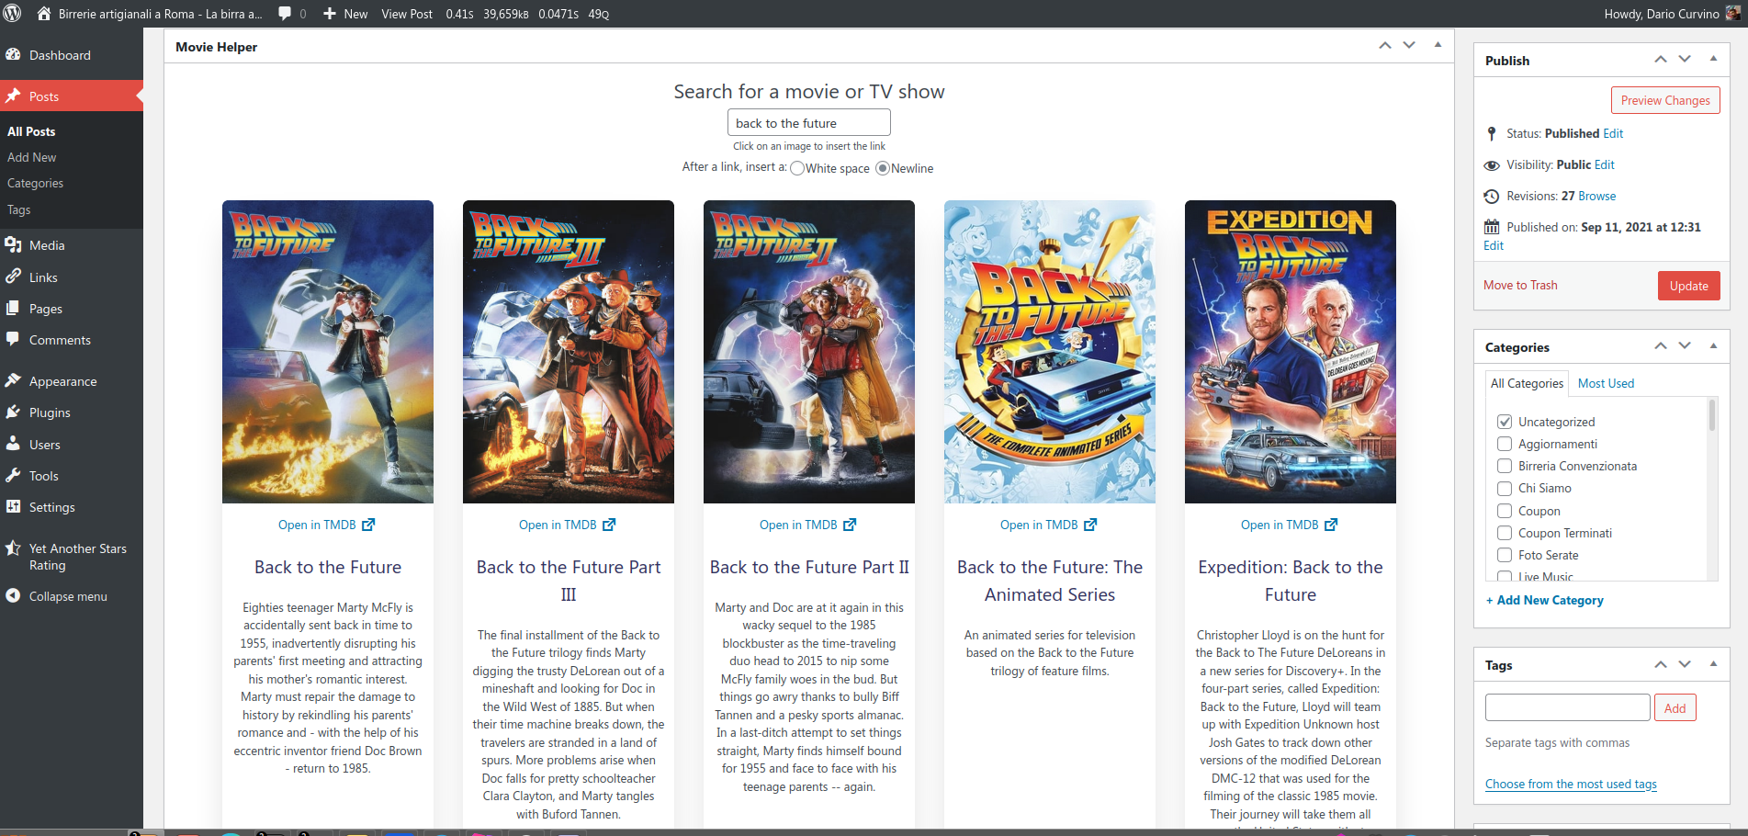
Task: Click the site home icon in admin bar
Action: point(43,14)
